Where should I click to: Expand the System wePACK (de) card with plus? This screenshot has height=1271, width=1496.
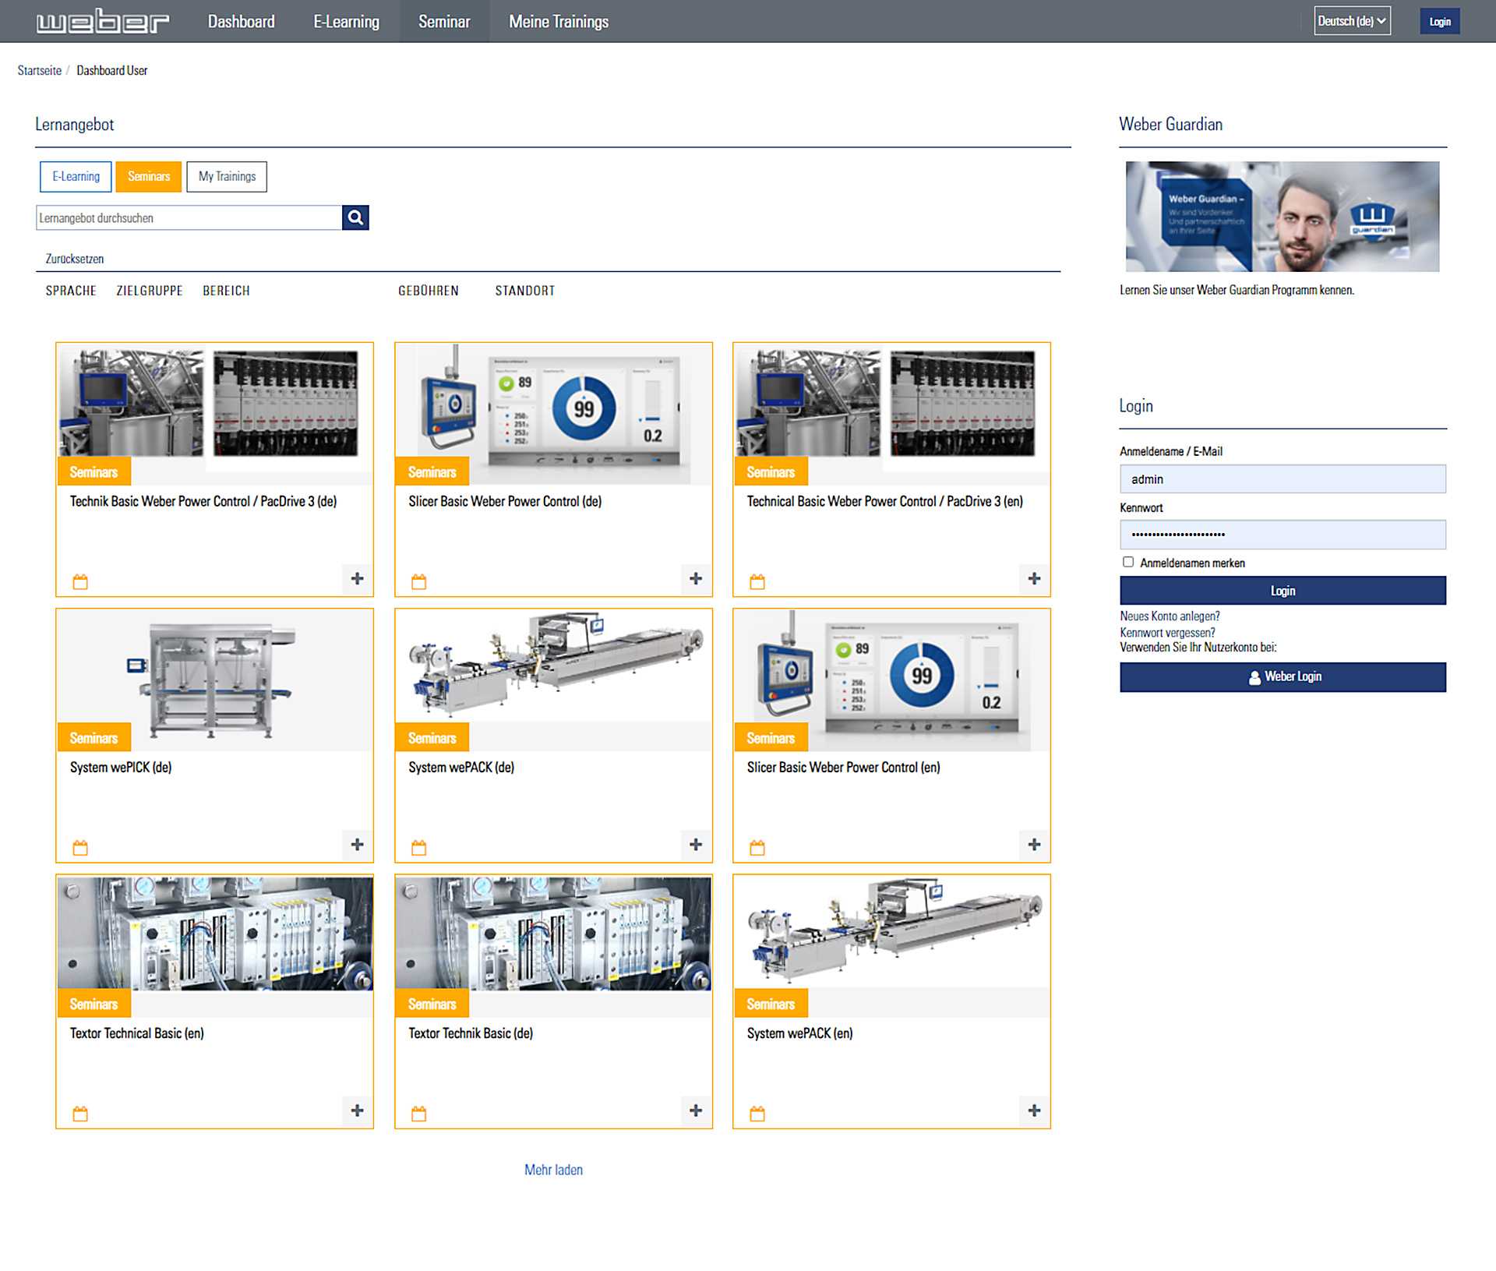(696, 845)
